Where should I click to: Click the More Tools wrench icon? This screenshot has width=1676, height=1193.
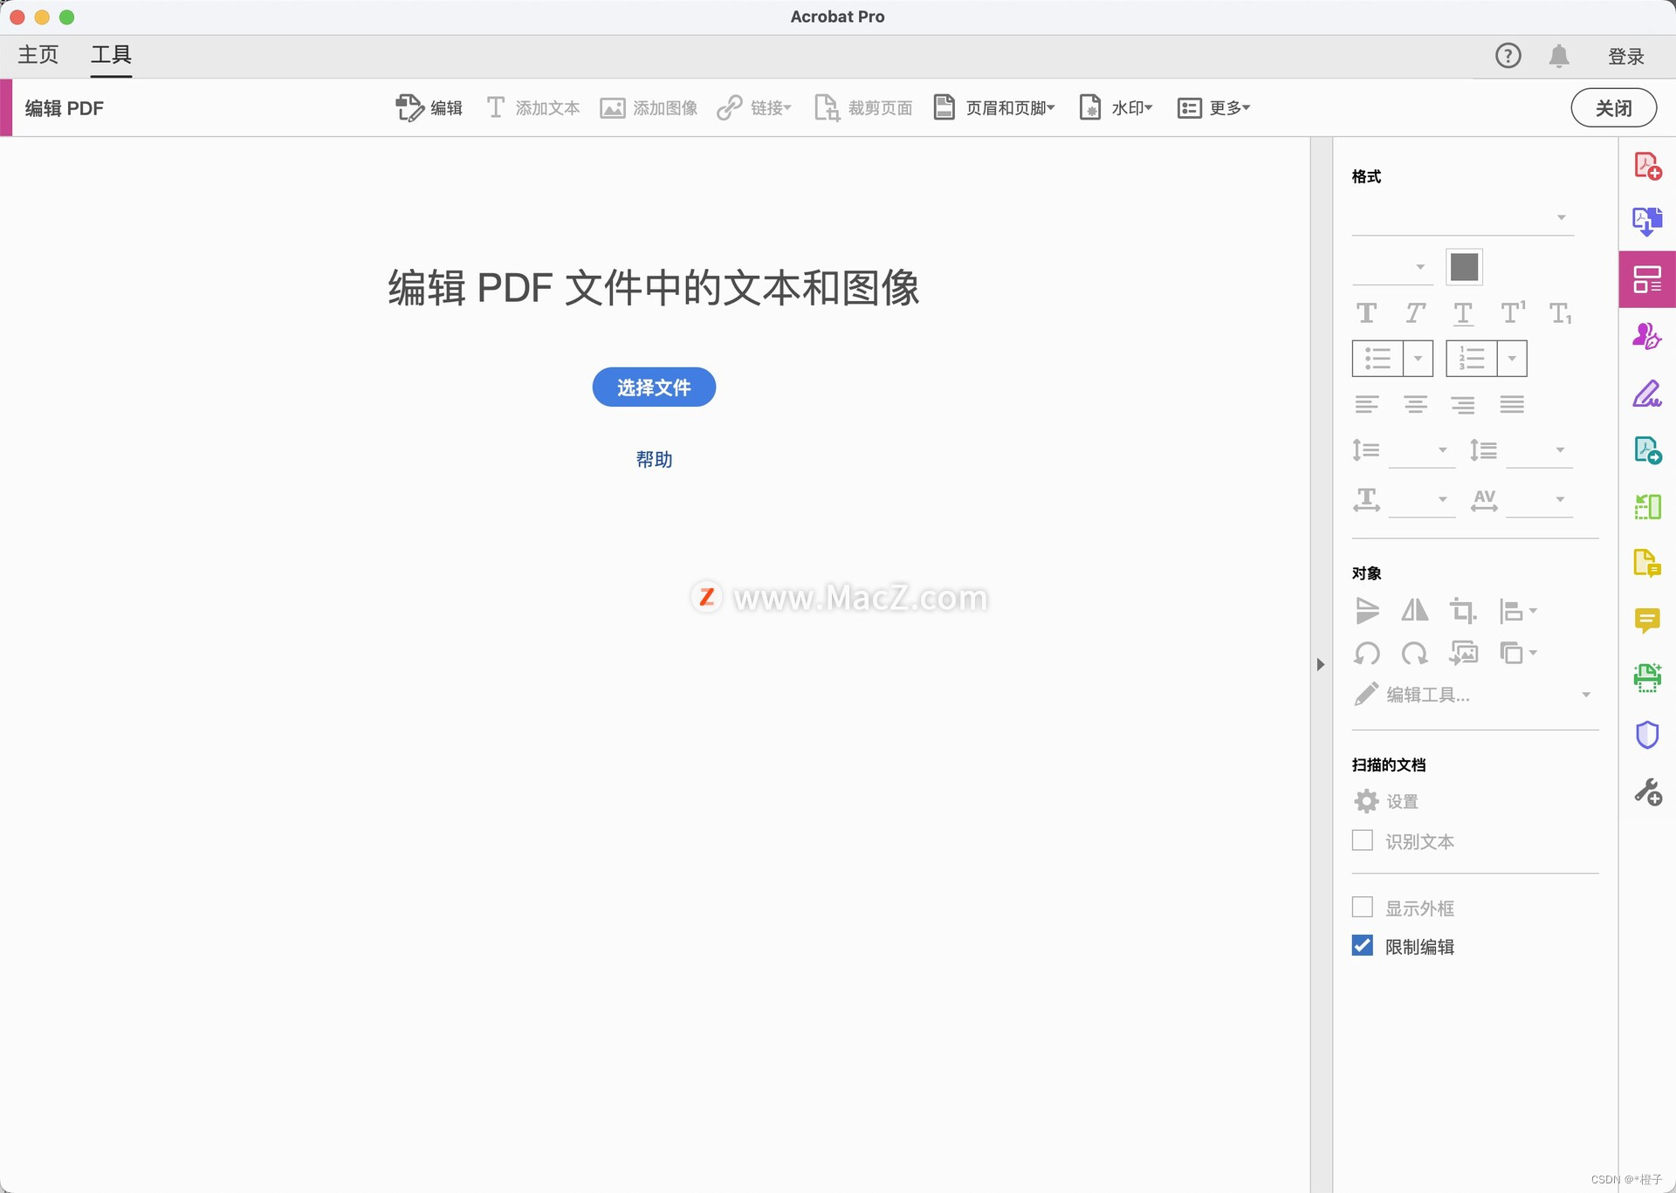click(x=1647, y=792)
